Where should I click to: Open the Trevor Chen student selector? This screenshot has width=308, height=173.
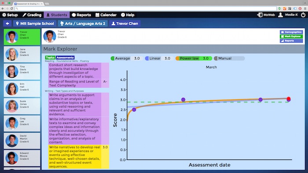coord(125,24)
